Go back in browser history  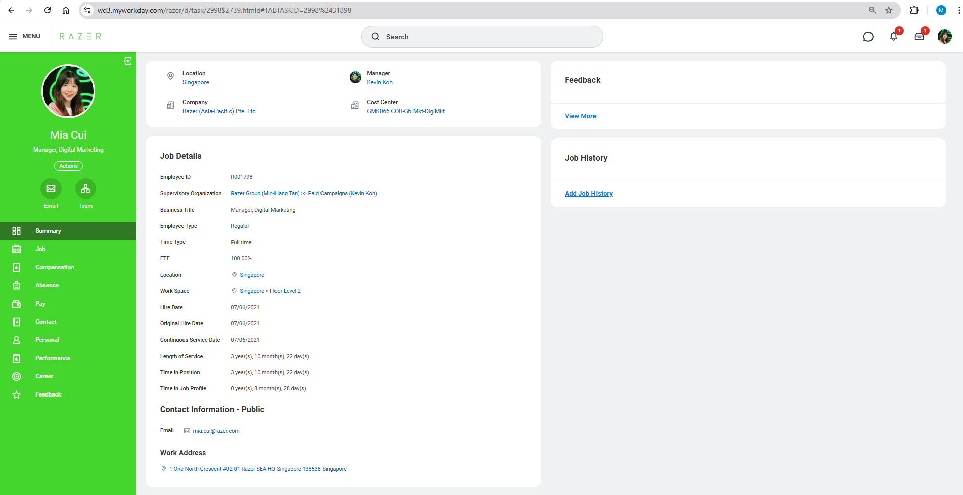point(11,10)
